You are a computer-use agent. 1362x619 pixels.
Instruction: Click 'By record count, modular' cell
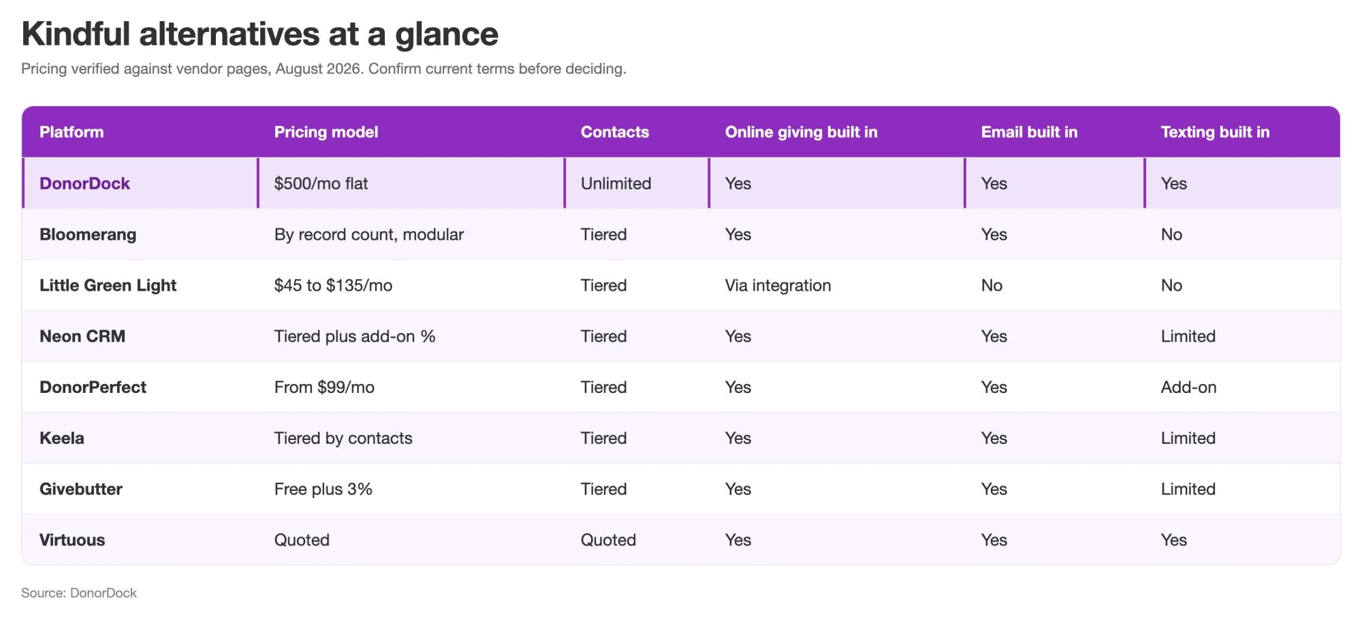(x=368, y=234)
